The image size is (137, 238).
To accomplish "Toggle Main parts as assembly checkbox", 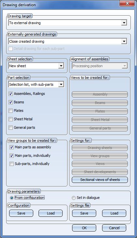I will 11,147.
